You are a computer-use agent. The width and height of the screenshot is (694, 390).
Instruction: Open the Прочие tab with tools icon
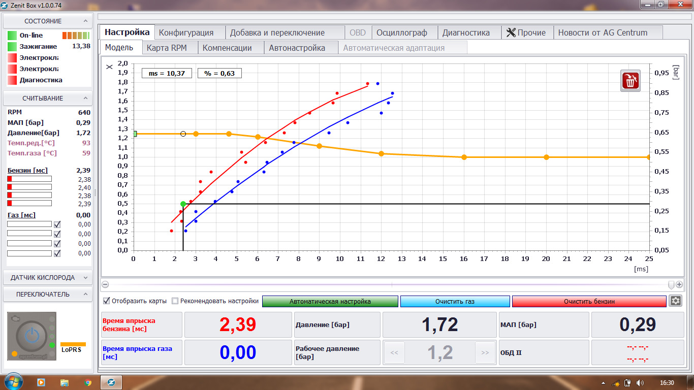coord(526,32)
